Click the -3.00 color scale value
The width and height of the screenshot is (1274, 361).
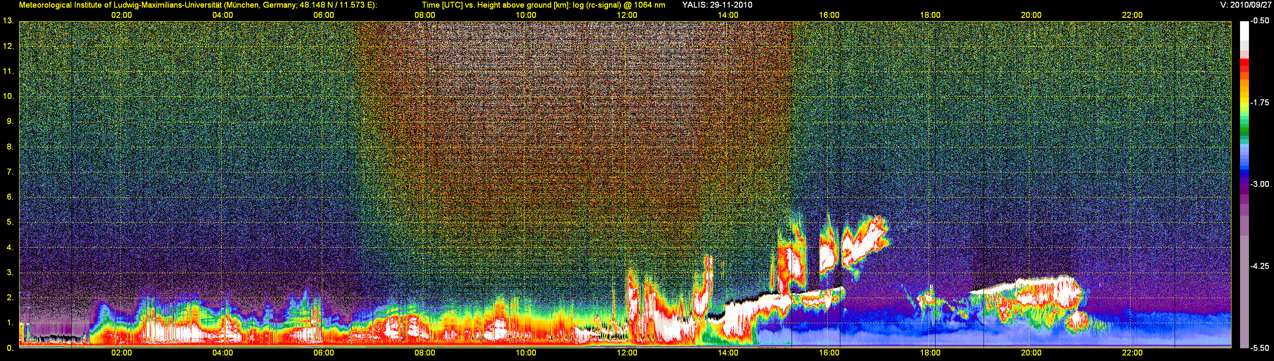tap(1260, 184)
